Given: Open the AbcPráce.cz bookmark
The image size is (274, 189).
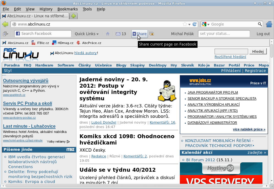Looking at the screenshot, I should point(89,43).
